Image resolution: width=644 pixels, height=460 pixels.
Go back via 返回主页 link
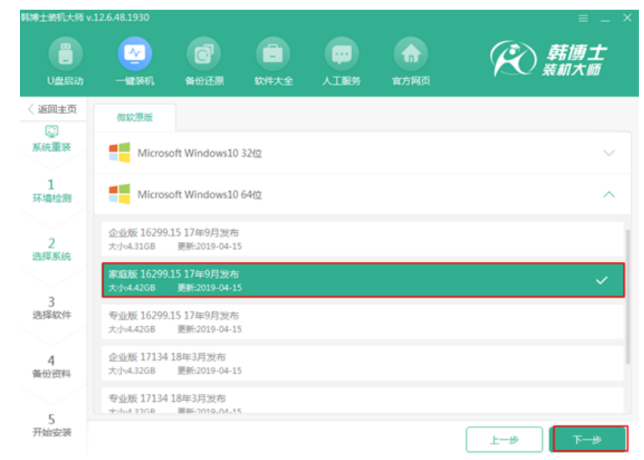53,109
